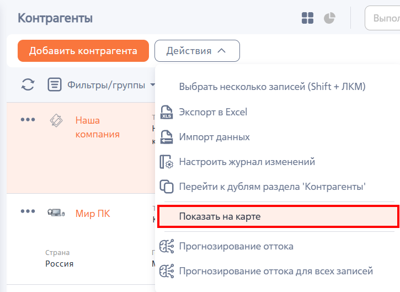Screen dimensions: 400x292
Task: Select Импорт данных from the menu
Action: point(214,137)
